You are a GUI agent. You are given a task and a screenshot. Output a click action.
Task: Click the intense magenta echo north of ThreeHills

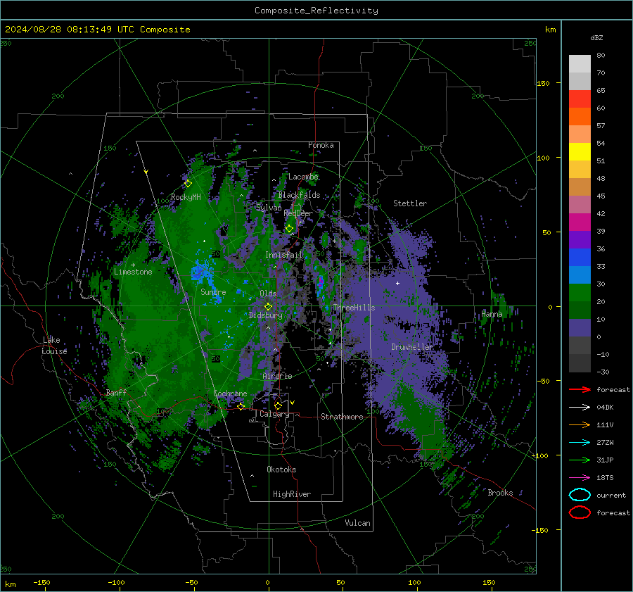point(321,282)
